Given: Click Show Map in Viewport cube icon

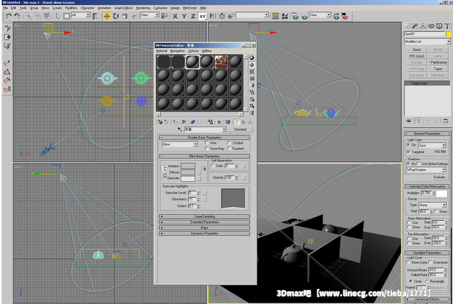Looking at the screenshot, I should coord(228,122).
